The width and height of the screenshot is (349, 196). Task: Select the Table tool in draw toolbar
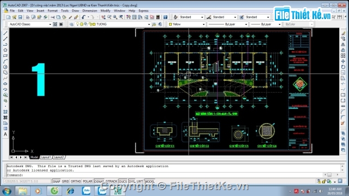(x=5, y=128)
